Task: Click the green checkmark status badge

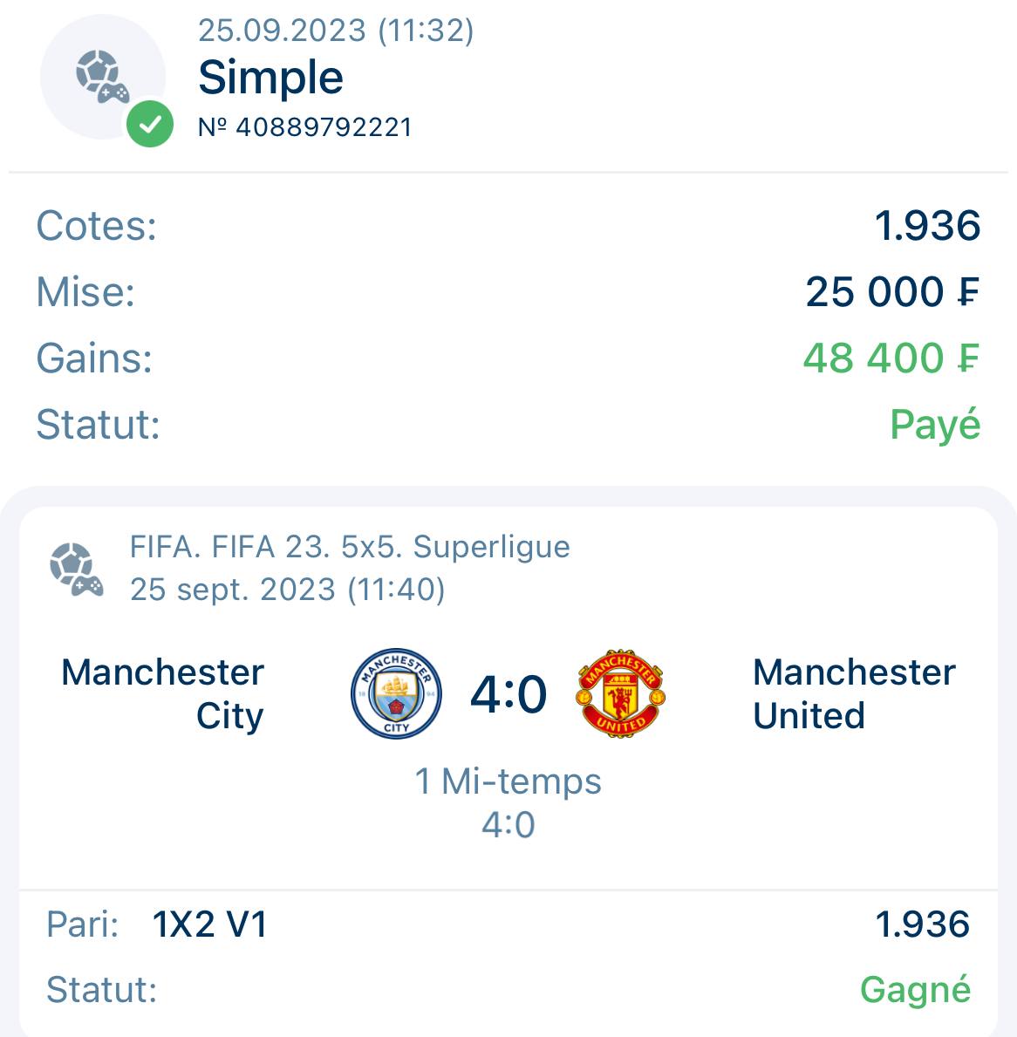Action: point(150,125)
